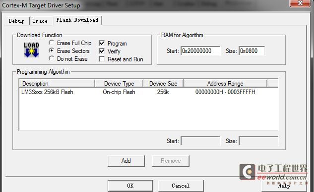Click the RAM Size field showing 0x0800
Viewport: 314px width, 192px height.
251,51
